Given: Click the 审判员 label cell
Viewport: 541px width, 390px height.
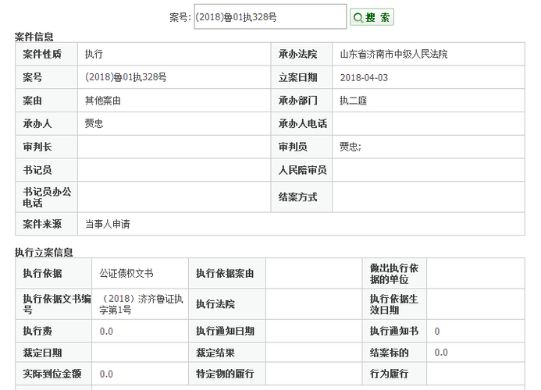Looking at the screenshot, I should point(301,147).
